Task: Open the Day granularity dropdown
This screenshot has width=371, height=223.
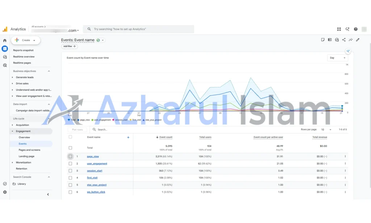Action: pyautogui.click(x=338, y=58)
